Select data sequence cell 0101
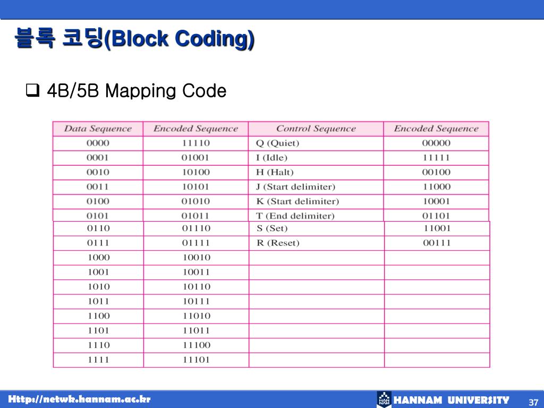The image size is (544, 408). coord(98,216)
